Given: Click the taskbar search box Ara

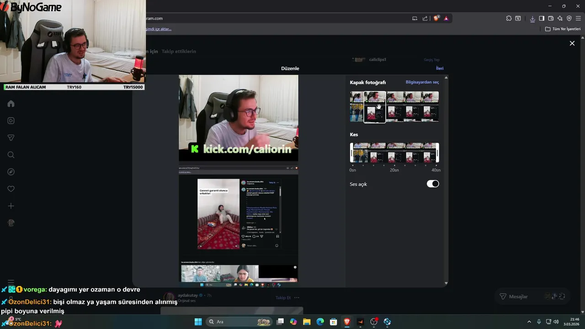Looking at the screenshot, I should (239, 322).
